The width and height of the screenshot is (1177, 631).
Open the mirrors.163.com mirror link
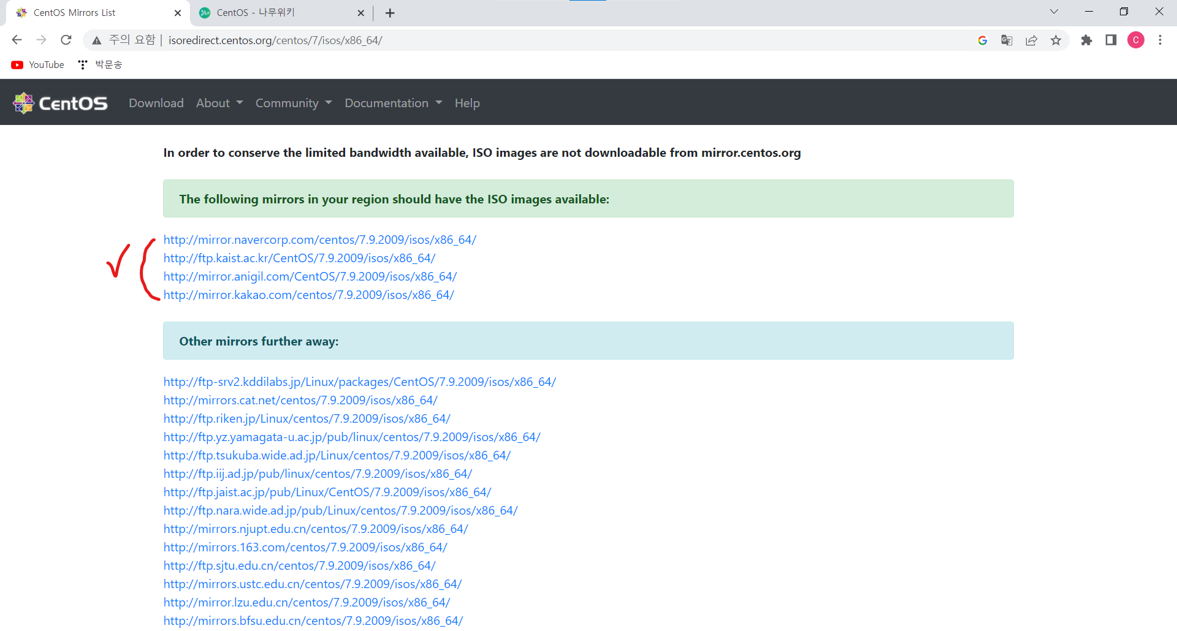point(305,547)
